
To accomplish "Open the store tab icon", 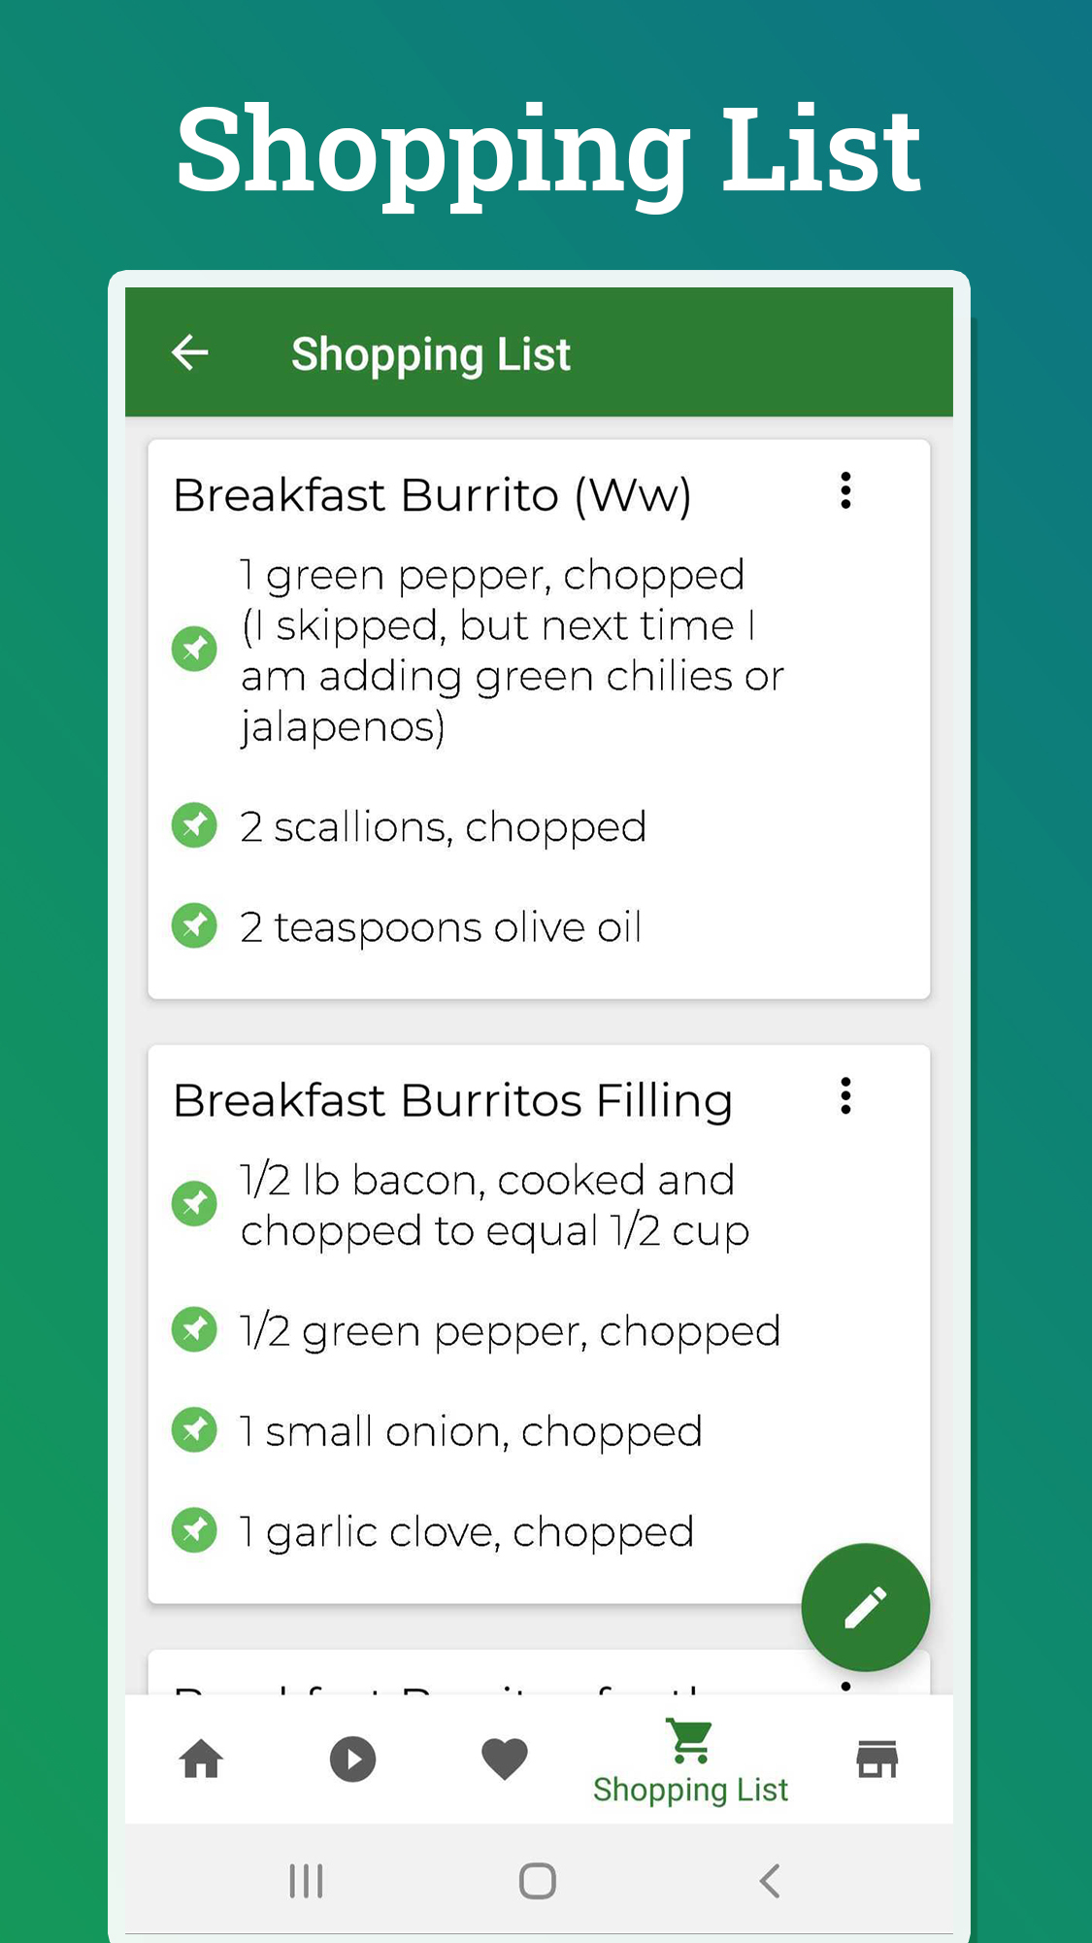I will tap(877, 1759).
